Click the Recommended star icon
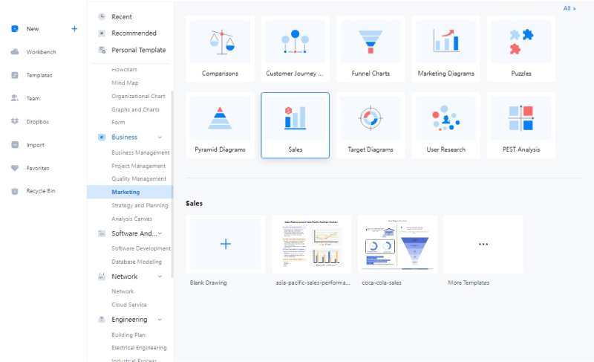594x362 pixels. [102, 33]
